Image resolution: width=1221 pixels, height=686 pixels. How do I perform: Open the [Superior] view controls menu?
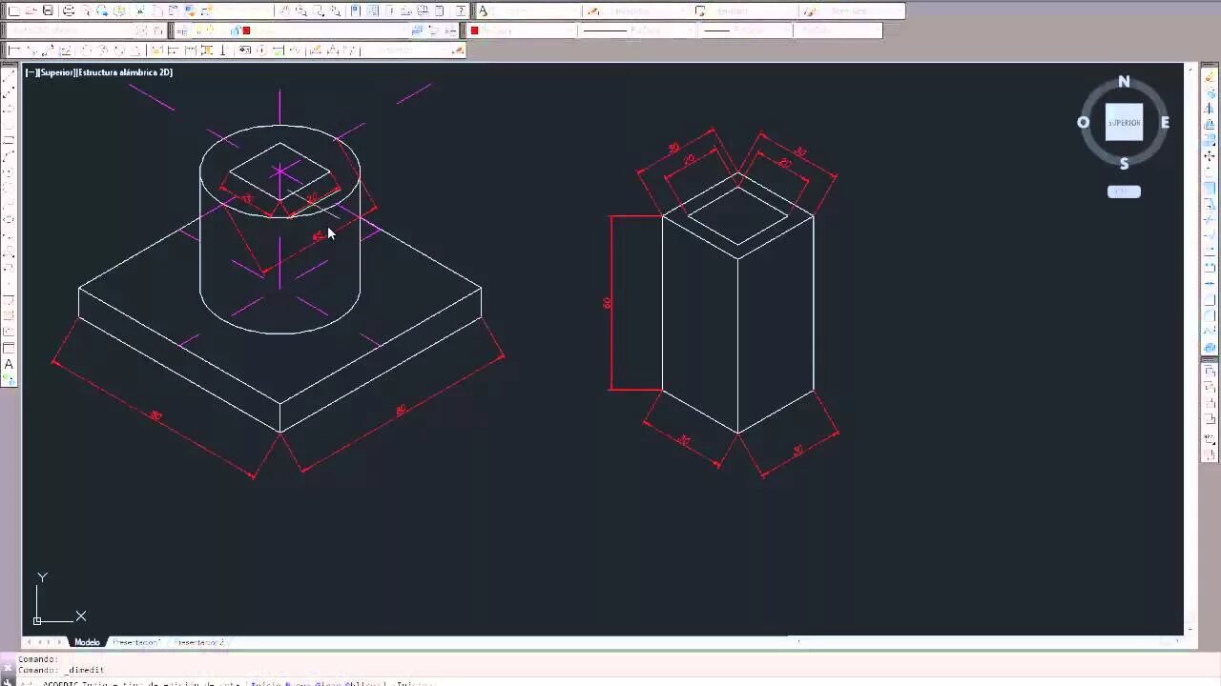pyautogui.click(x=56, y=72)
